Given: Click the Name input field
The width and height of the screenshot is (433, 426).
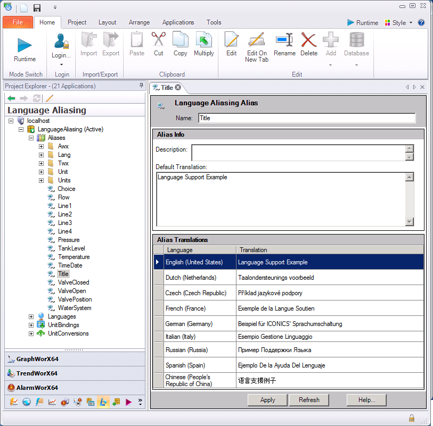Looking at the screenshot, I should point(307,118).
